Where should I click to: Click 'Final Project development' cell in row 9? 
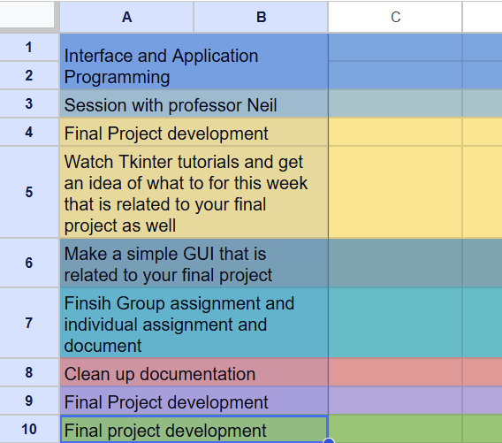pos(194,401)
